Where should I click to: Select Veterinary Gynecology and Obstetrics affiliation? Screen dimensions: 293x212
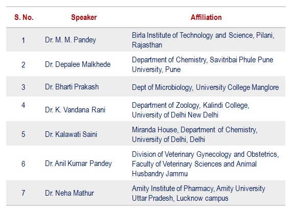click(206, 164)
